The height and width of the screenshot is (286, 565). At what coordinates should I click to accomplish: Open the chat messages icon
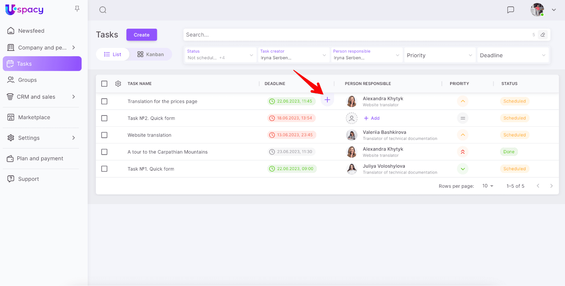[x=510, y=10]
